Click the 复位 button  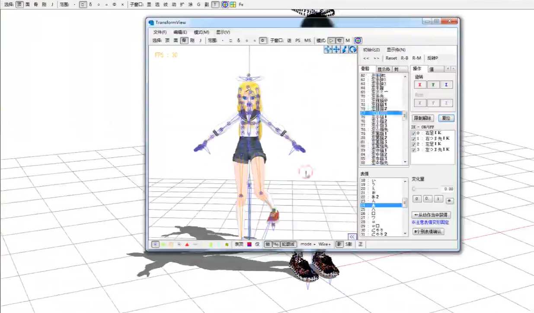446,118
